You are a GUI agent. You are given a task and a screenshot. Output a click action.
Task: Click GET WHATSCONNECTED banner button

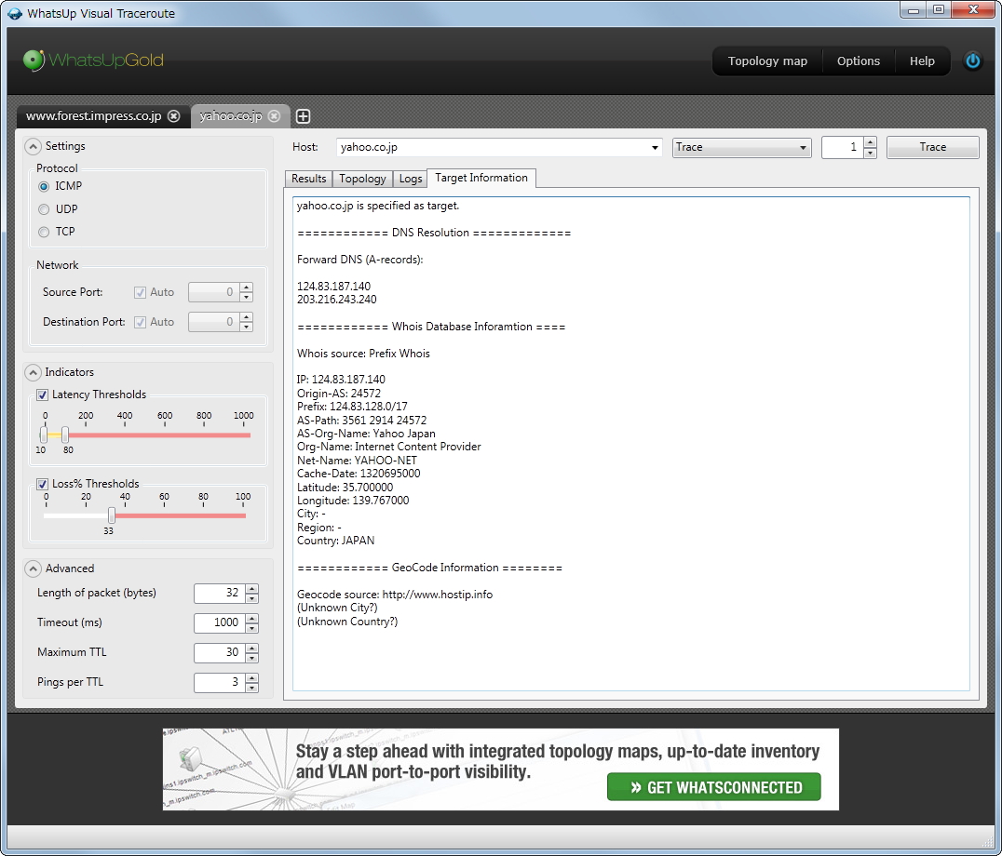pos(714,788)
